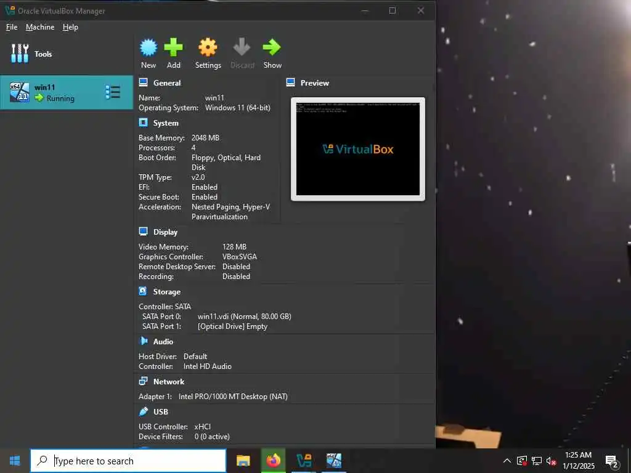631x473 pixels.
Task: Click the System section header link
Action: coord(166,123)
